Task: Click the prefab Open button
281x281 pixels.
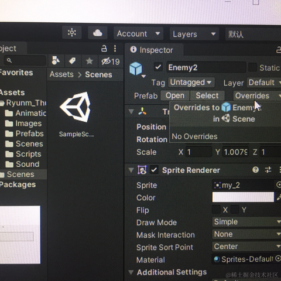Action: (175, 95)
